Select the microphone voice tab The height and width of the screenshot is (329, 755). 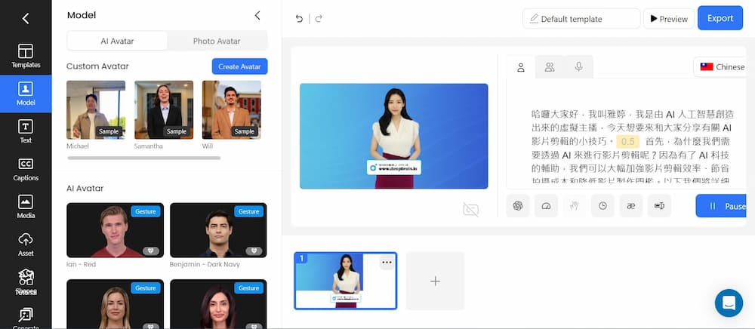point(579,67)
